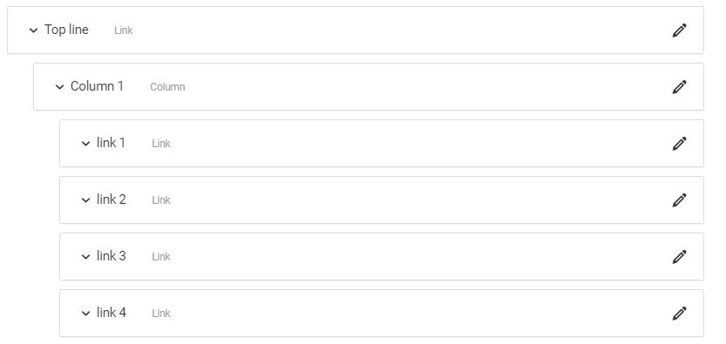Edit link 1 using its pencil icon

click(x=679, y=144)
